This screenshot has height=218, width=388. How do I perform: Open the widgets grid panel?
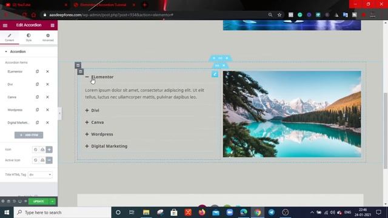click(x=53, y=25)
